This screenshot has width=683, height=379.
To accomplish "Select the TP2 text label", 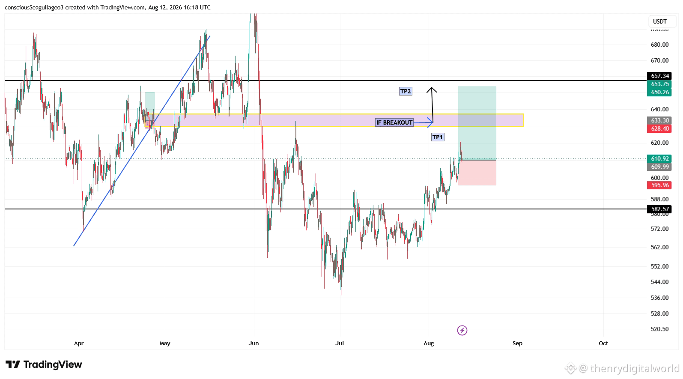I will (x=406, y=91).
